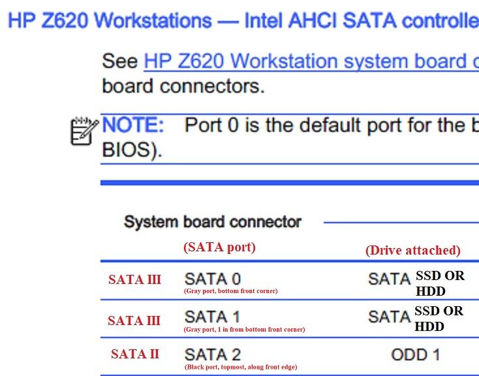Click the HP Z620 Workstations page heading
The image size is (479, 376).
pyautogui.click(x=243, y=20)
